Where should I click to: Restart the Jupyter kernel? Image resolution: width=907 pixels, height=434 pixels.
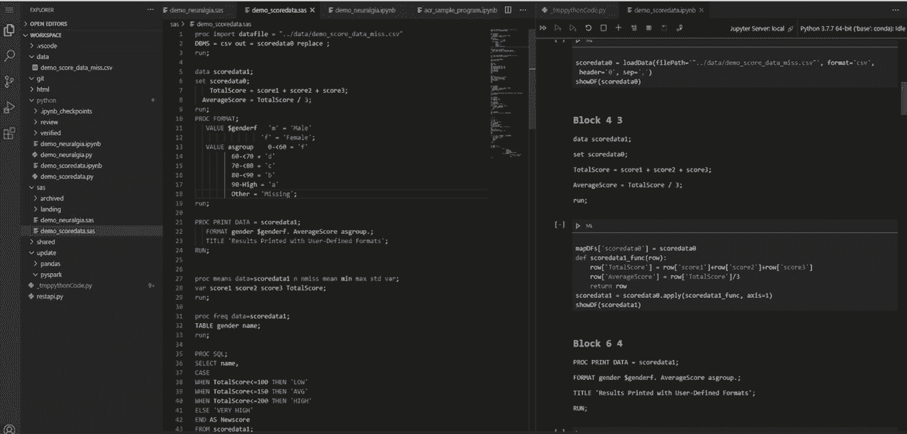point(588,28)
